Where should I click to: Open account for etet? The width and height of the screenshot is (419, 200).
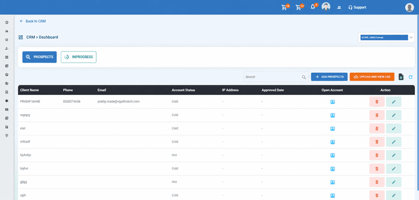point(332,128)
